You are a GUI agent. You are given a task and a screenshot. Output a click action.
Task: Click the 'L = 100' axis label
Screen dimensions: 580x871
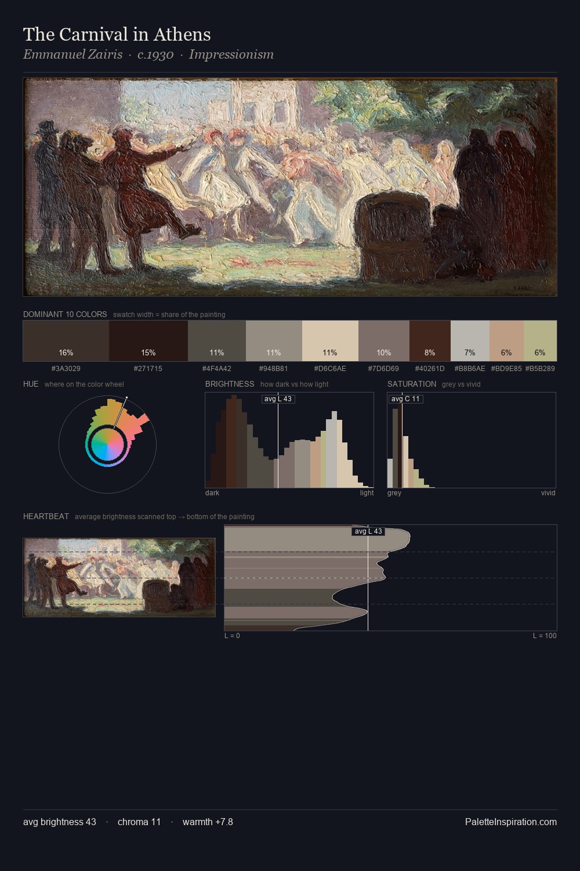545,636
